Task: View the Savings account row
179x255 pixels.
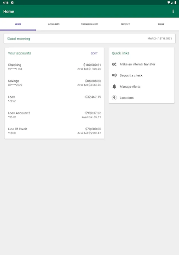Action: tap(54, 83)
